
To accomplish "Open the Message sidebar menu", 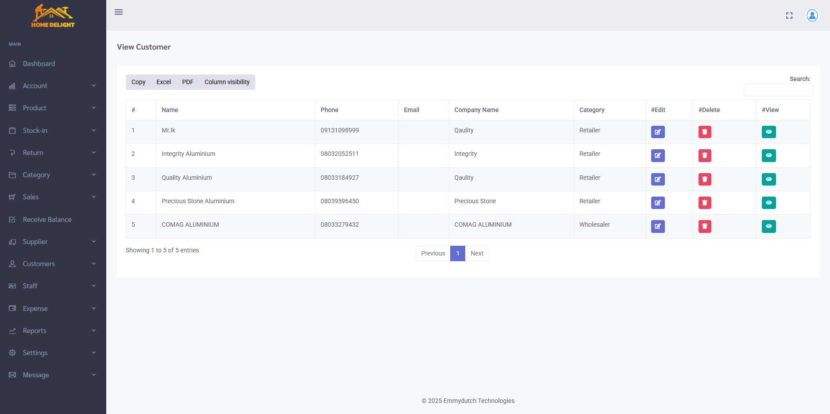I will coord(53,375).
